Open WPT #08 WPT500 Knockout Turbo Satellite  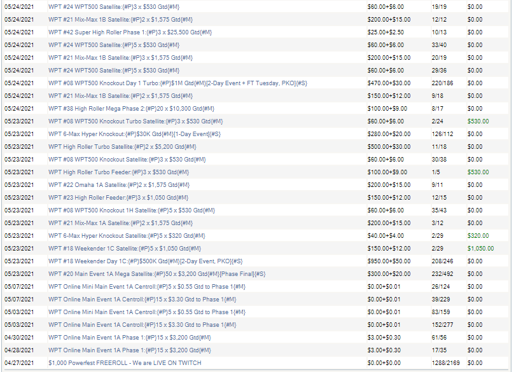(x=135, y=121)
